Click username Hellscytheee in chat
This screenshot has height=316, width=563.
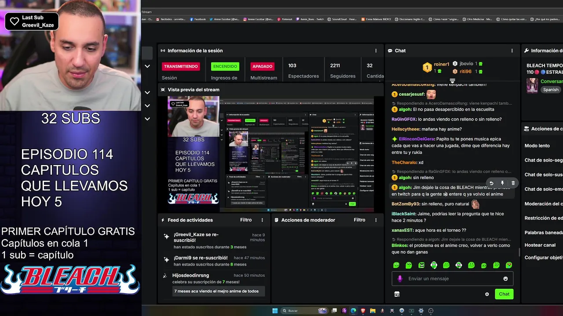tap(406, 129)
